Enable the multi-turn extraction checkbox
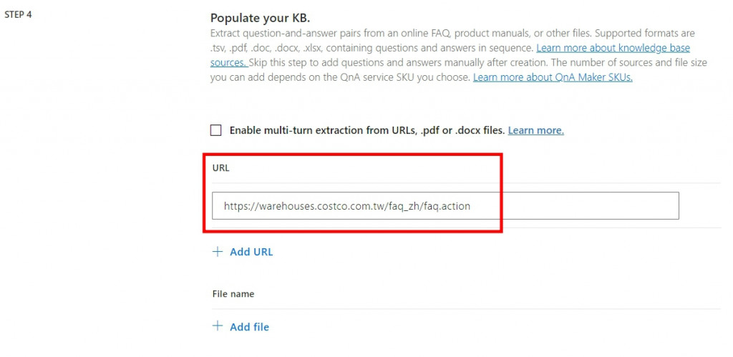The width and height of the screenshot is (733, 357). (x=216, y=130)
